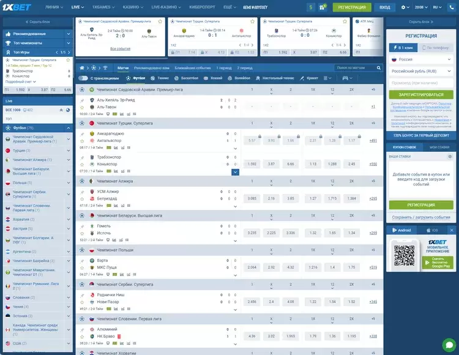459x355 pixels.
Task: Open the ЛИНИЯ menu
Action: coord(54,7)
